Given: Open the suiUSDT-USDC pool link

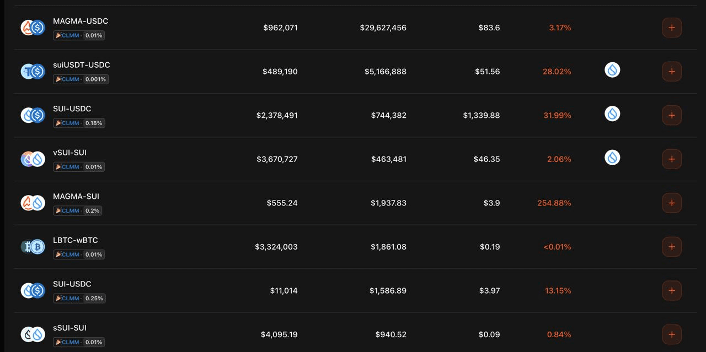Looking at the screenshot, I should (82, 65).
